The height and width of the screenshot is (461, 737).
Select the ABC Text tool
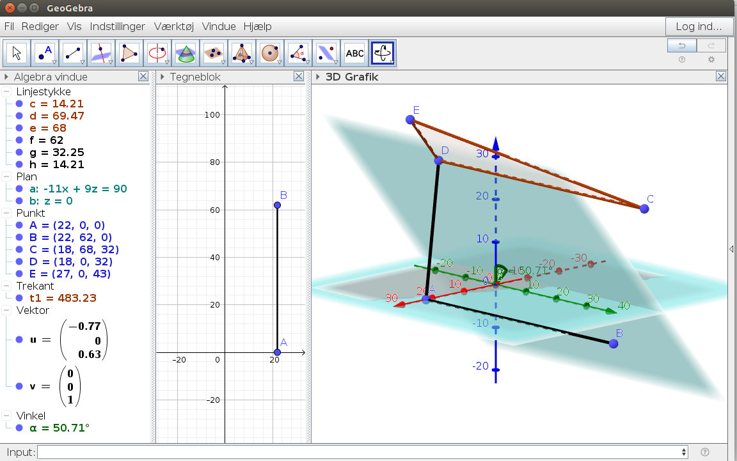click(355, 53)
